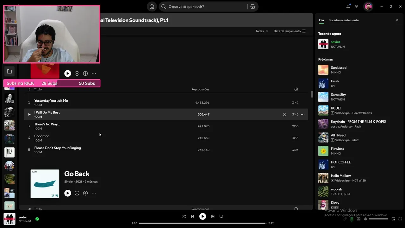Viewport: 405px width, 228px height.
Task: Open friends activity icon
Action: click(x=357, y=6)
